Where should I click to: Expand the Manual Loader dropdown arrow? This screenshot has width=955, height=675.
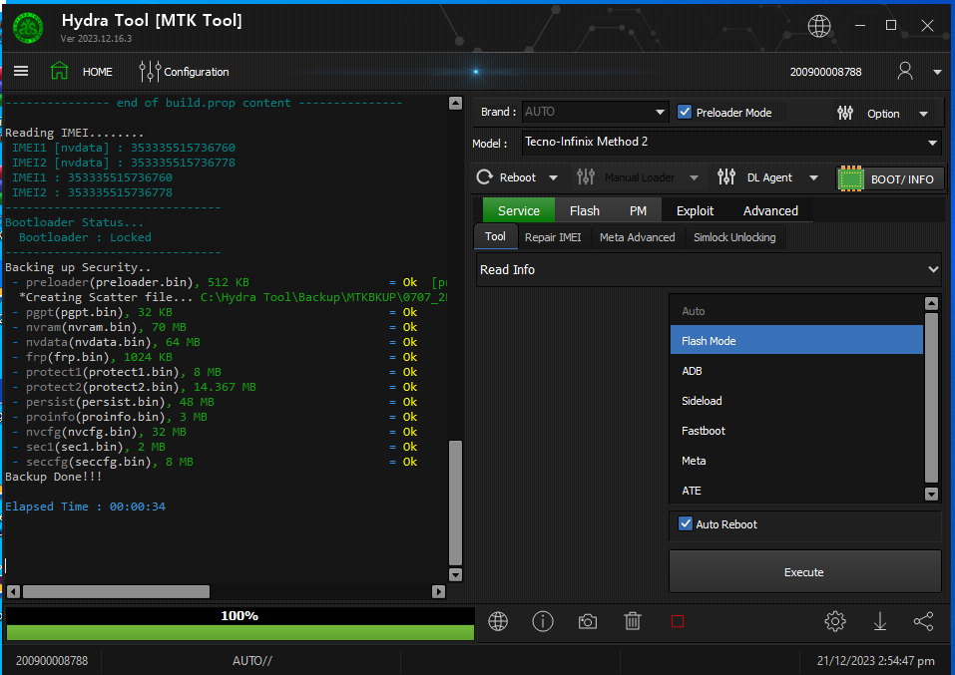694,177
